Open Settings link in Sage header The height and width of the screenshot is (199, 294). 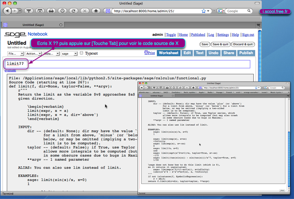pos(223,35)
